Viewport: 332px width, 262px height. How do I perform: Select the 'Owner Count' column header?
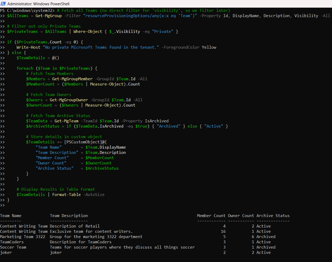click(x=241, y=216)
